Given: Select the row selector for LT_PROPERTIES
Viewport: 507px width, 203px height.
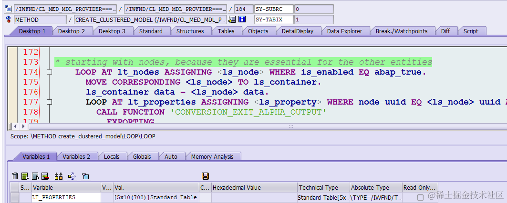Looking at the screenshot, I should click(x=15, y=197).
